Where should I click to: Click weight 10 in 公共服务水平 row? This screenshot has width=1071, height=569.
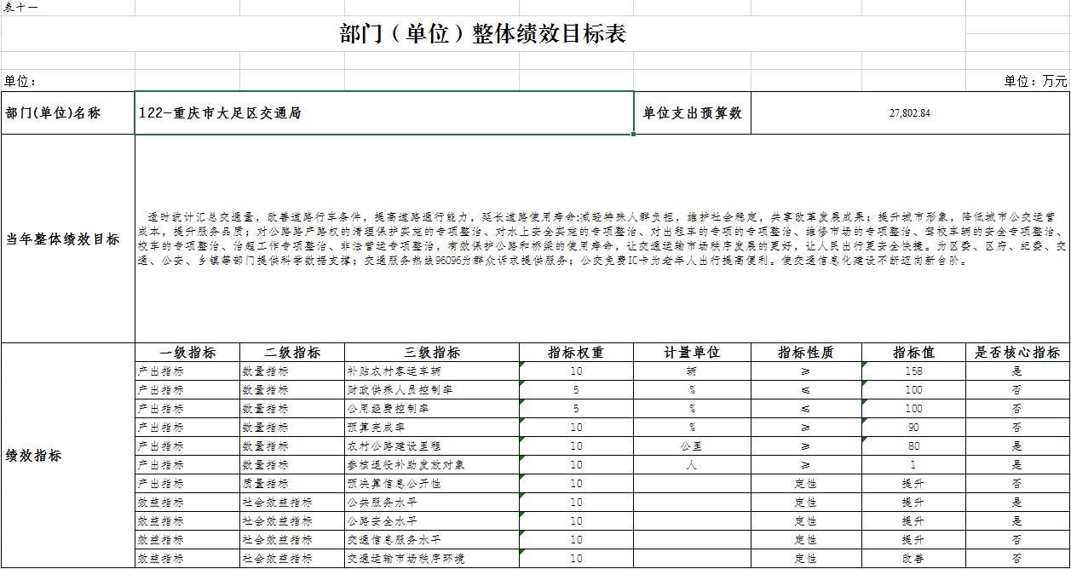[577, 503]
